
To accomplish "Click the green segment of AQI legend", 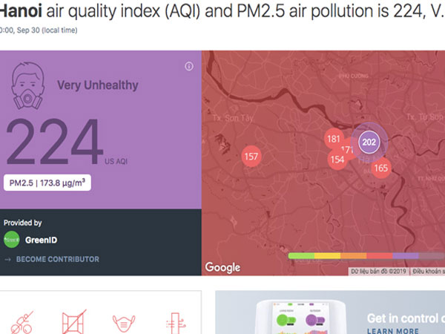I will [301, 255].
